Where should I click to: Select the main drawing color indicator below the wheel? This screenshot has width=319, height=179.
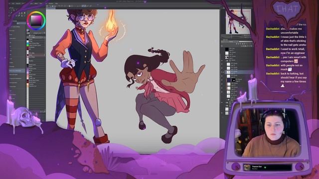click(x=28, y=31)
